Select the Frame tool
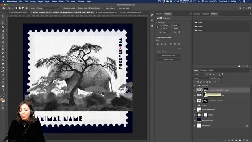Viewport: 252px width, 142px height. pyautogui.click(x=3, y=34)
